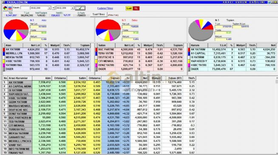Click the Alıcı buyers pie chart
This screenshot has height=155, width=278.
(x=16, y=30)
